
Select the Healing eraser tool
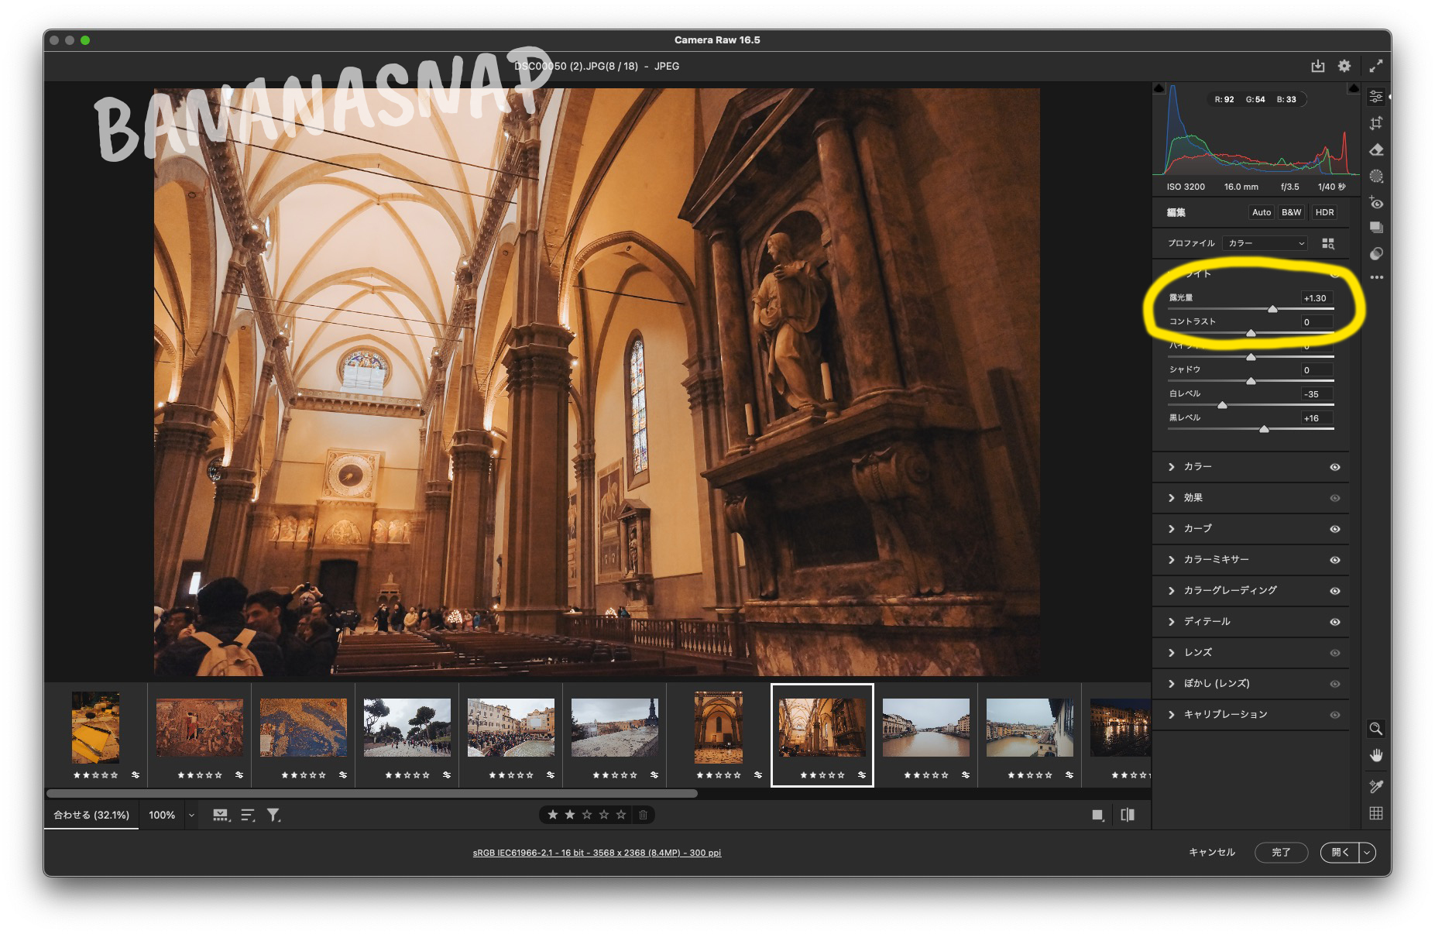1376,149
